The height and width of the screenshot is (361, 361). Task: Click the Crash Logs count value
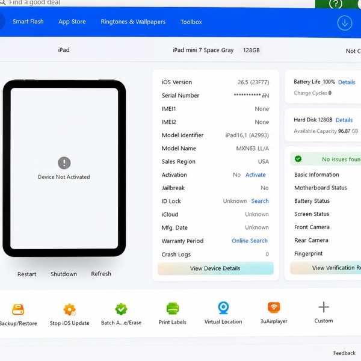(x=267, y=254)
